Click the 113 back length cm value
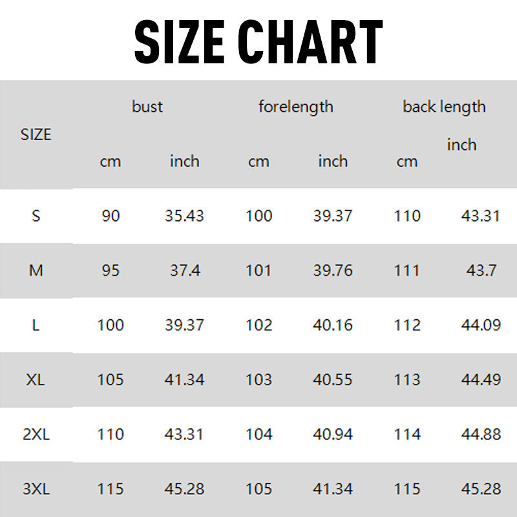The image size is (517, 517). point(407,380)
